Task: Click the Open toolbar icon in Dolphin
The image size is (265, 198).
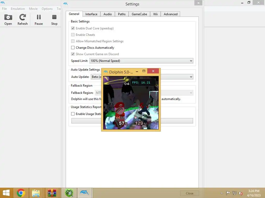Action: pyautogui.click(x=8, y=20)
